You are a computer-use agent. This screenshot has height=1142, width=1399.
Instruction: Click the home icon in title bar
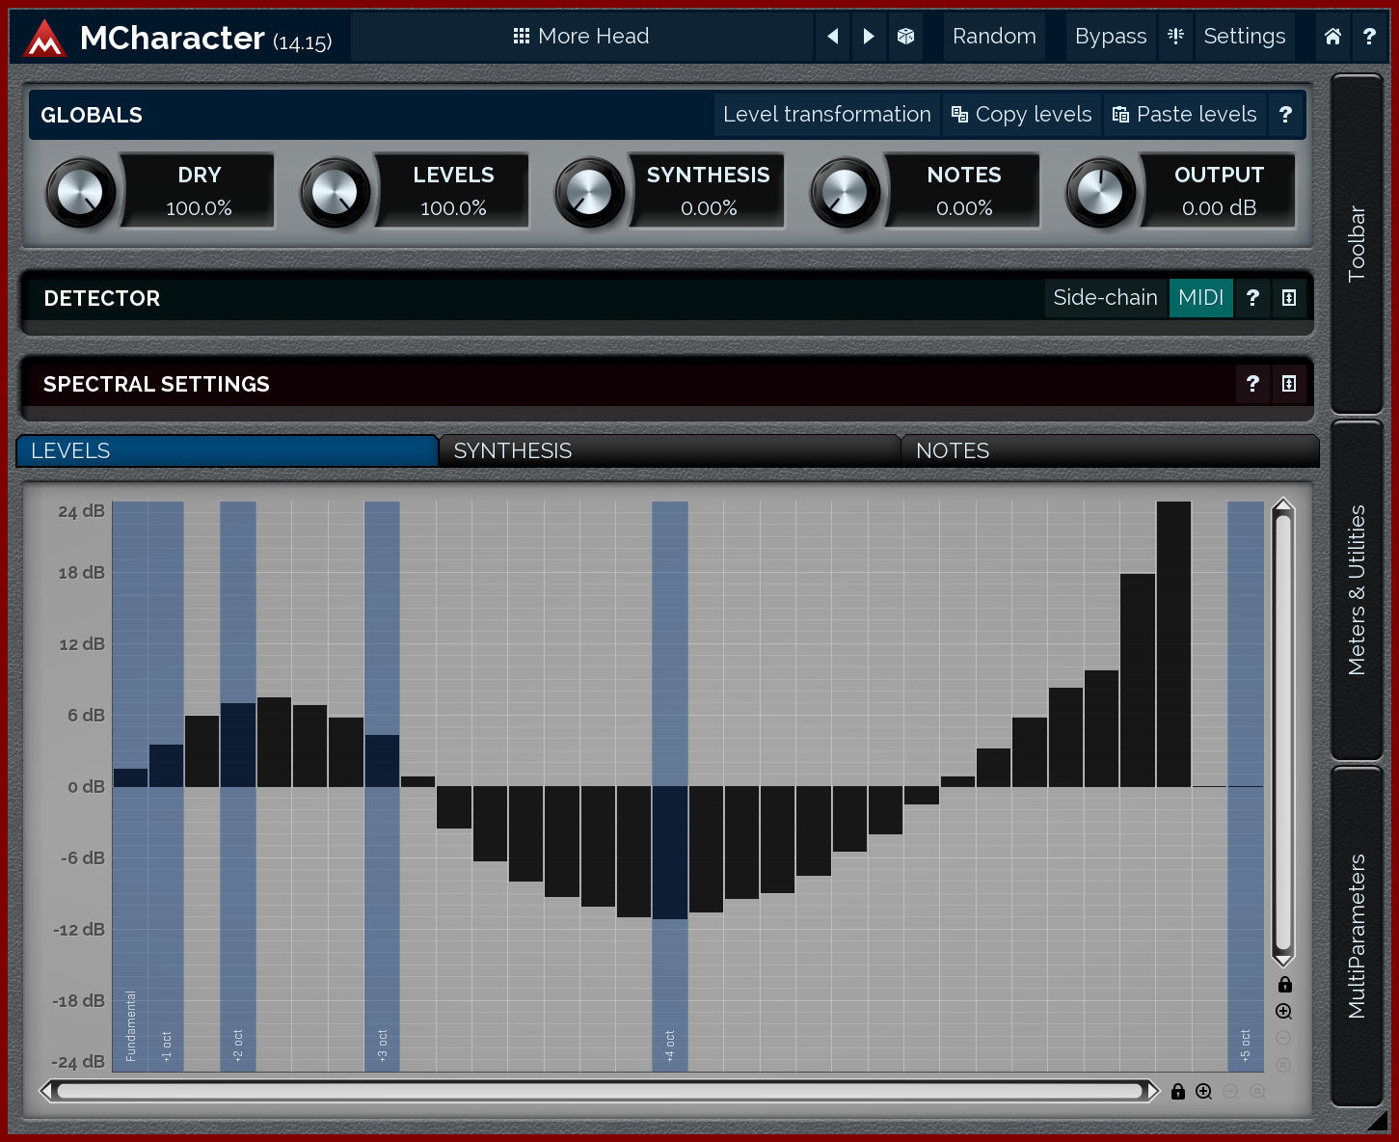point(1332,37)
